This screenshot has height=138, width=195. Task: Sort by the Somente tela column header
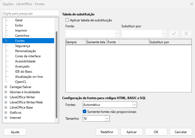pos(97,42)
